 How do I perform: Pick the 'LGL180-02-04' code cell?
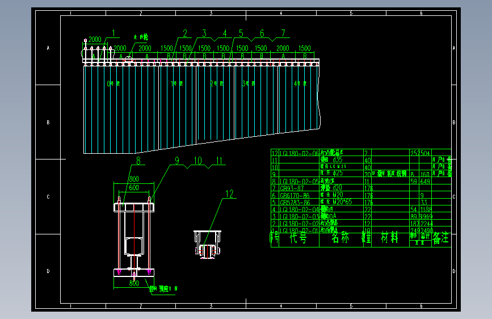(299, 209)
